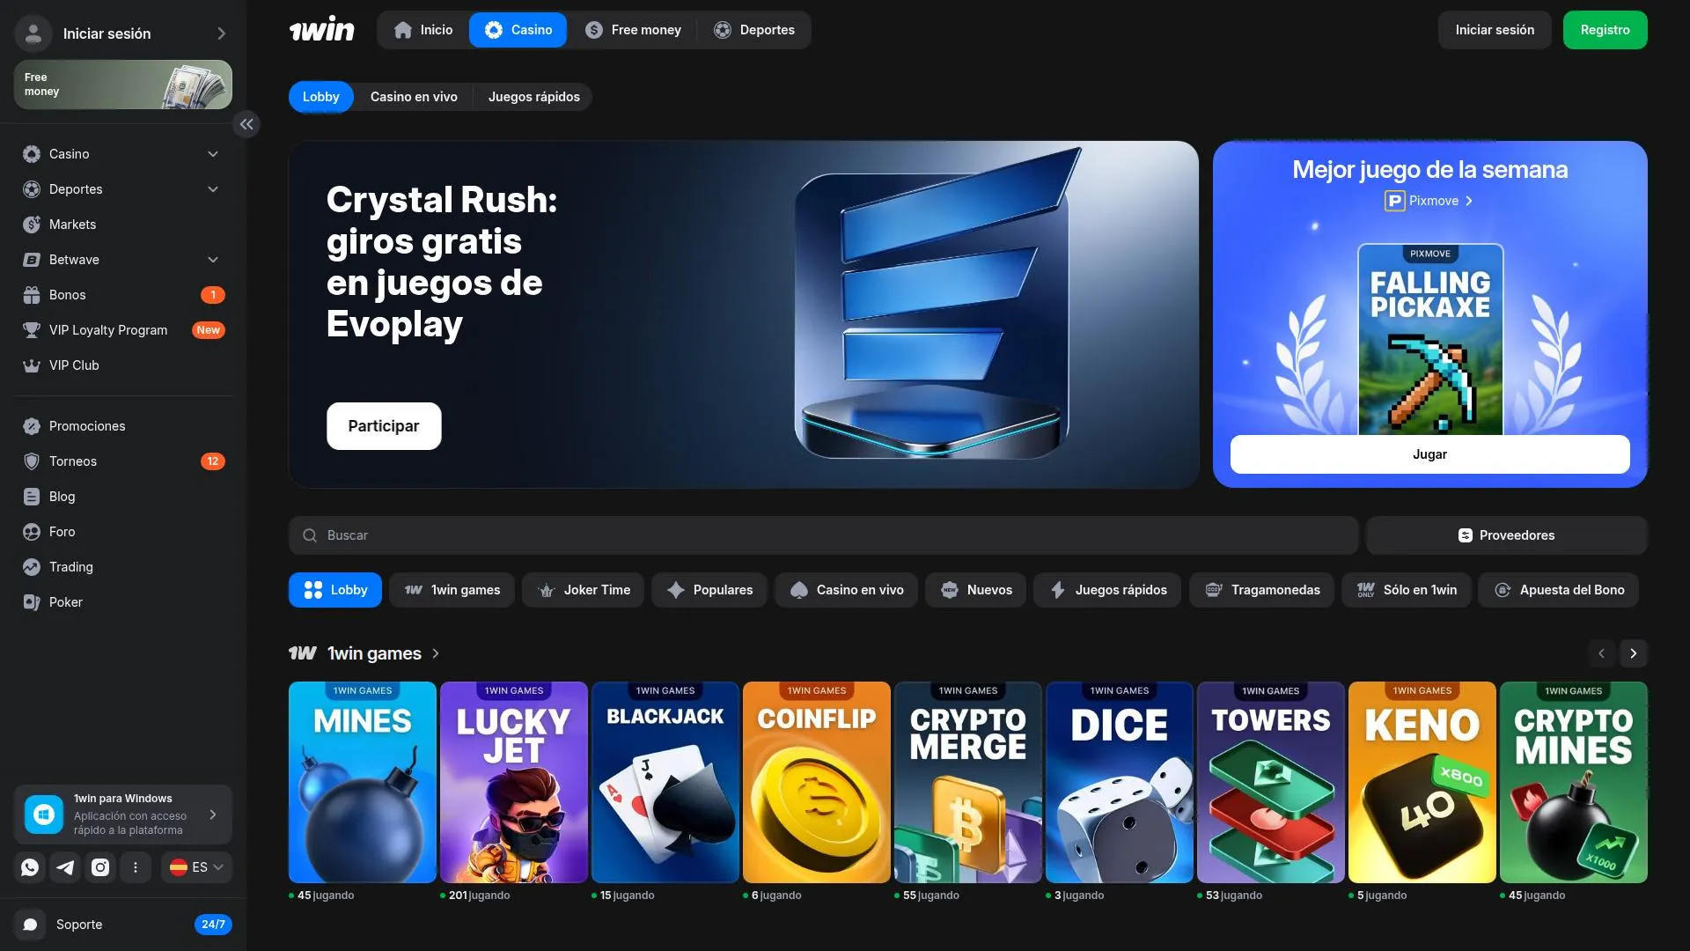Viewport: 1690px width, 951px height.
Task: Switch to Casino en vivo top tab
Action: pos(414,97)
